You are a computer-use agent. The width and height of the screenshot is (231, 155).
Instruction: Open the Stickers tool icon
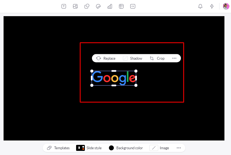[x=98, y=6]
